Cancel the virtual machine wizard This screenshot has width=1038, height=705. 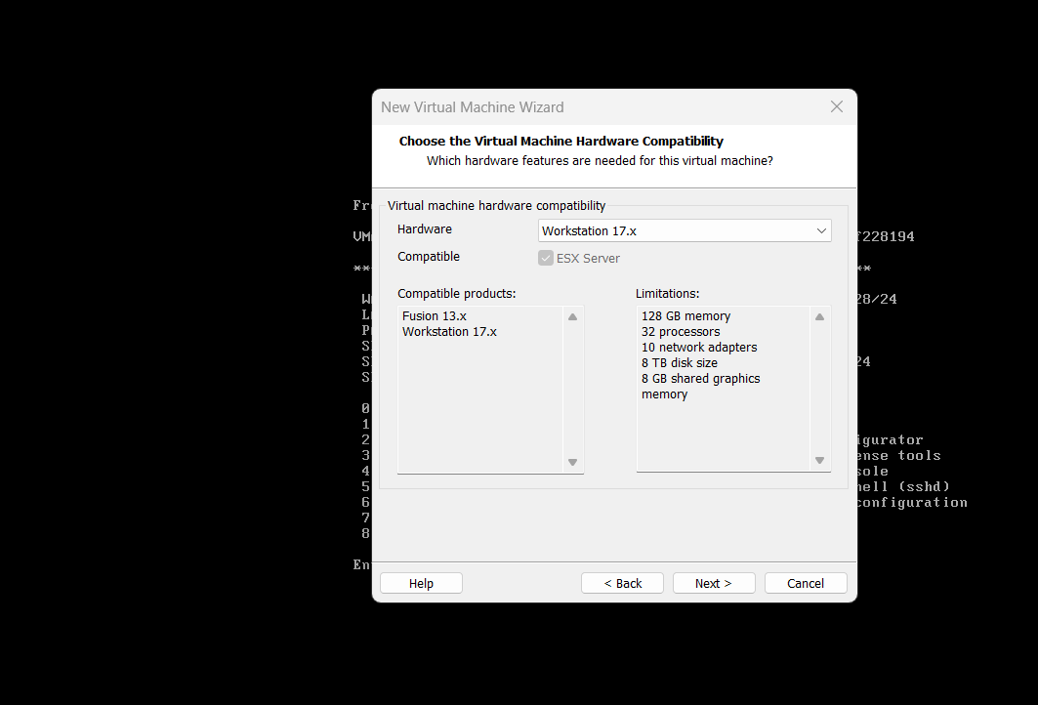click(x=806, y=583)
